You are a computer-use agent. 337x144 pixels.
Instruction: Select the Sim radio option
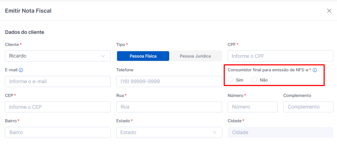(x=230, y=80)
